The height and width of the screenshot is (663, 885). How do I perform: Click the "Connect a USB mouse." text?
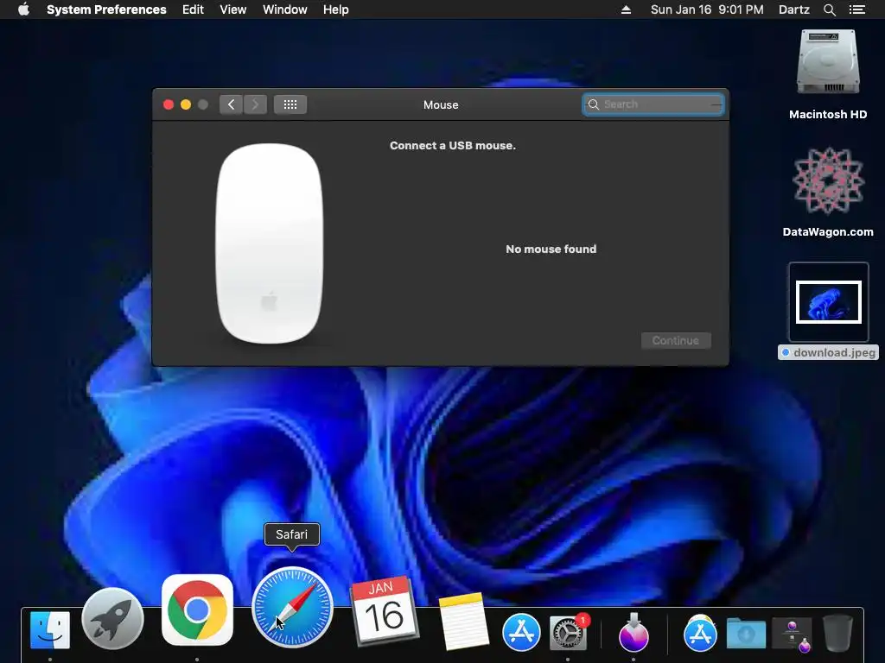[x=453, y=145]
